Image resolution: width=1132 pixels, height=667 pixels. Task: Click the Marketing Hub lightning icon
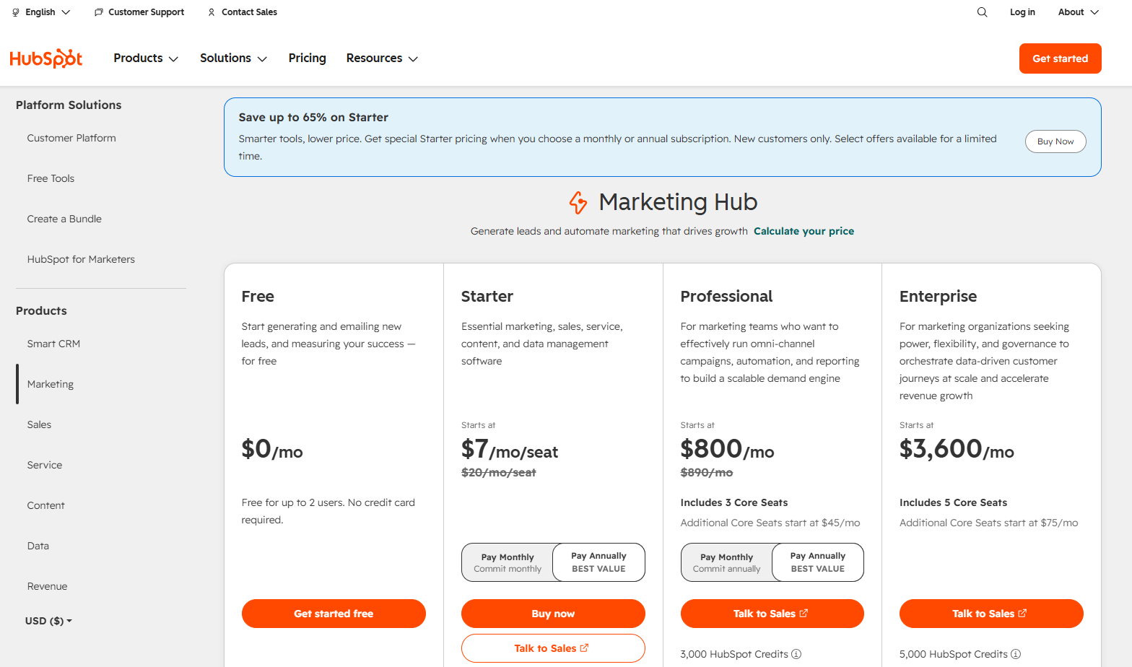578,203
